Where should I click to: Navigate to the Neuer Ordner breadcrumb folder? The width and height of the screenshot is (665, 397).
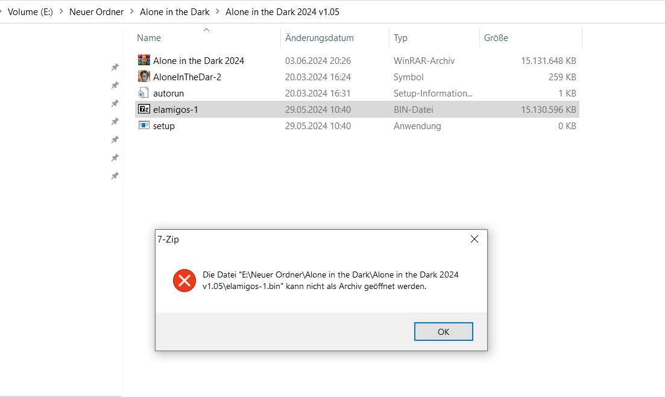[96, 12]
